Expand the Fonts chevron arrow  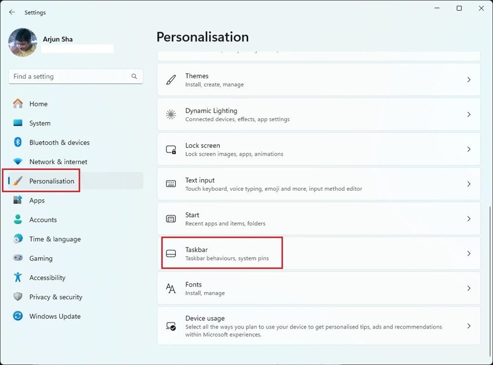[x=469, y=288]
